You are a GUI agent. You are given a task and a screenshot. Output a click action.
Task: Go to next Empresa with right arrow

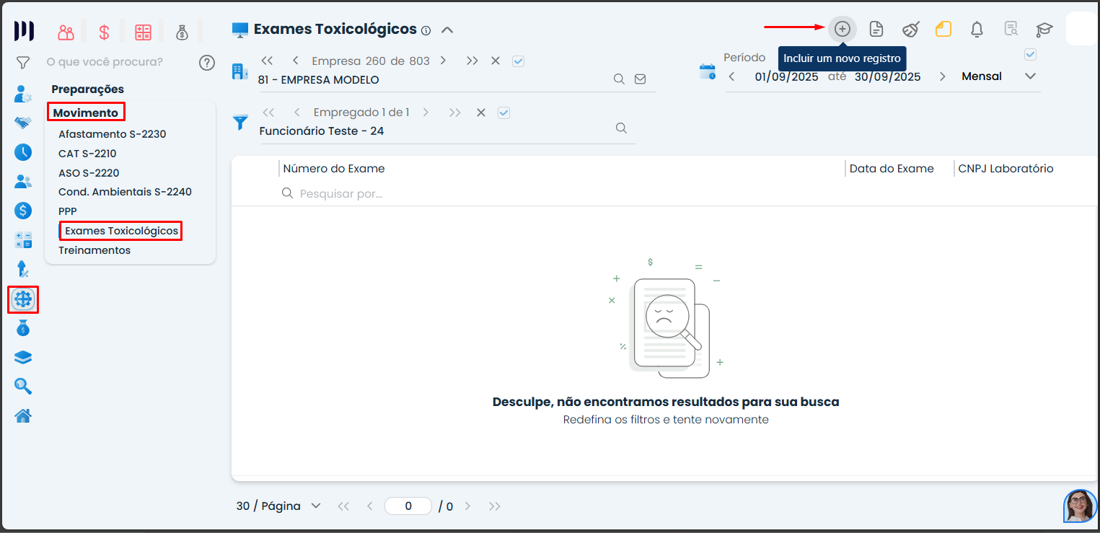(443, 61)
